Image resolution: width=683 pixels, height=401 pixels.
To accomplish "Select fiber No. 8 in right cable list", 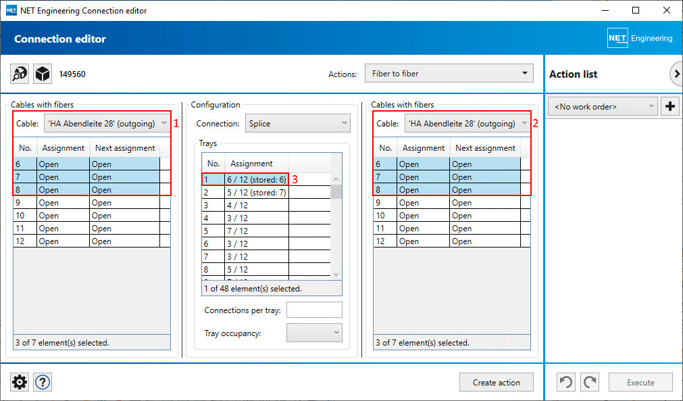I will [x=452, y=189].
